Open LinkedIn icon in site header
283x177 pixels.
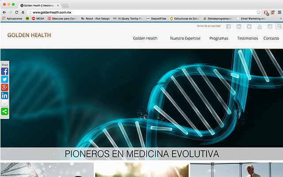point(239,27)
